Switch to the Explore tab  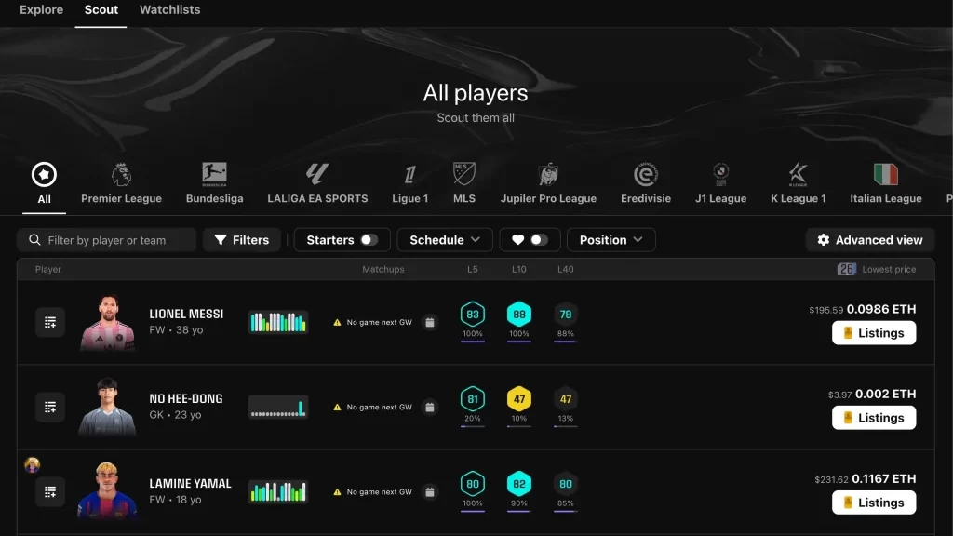point(42,10)
